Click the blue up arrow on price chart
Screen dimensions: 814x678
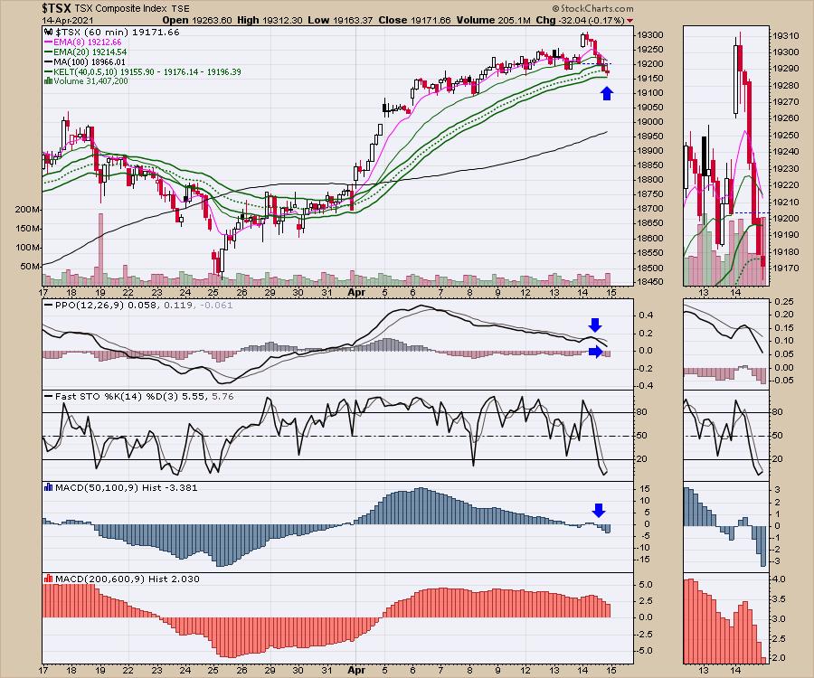[x=607, y=92]
